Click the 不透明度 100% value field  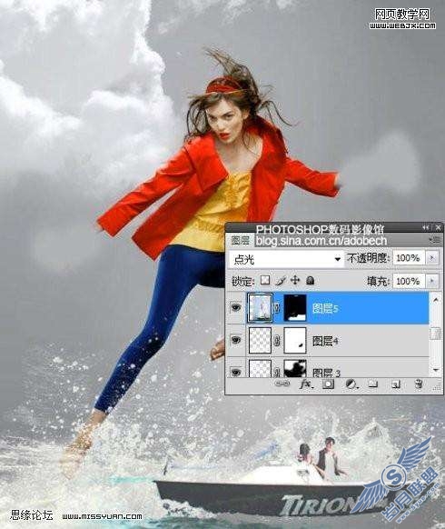409,258
